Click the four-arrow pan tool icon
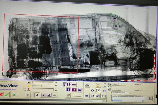 [92, 90]
